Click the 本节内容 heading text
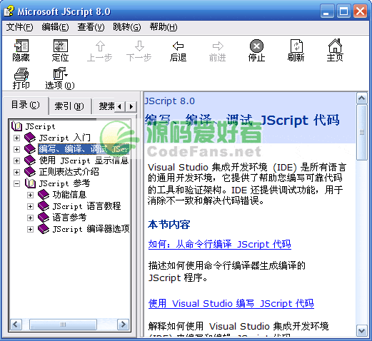372x341 pixels. click(x=169, y=224)
